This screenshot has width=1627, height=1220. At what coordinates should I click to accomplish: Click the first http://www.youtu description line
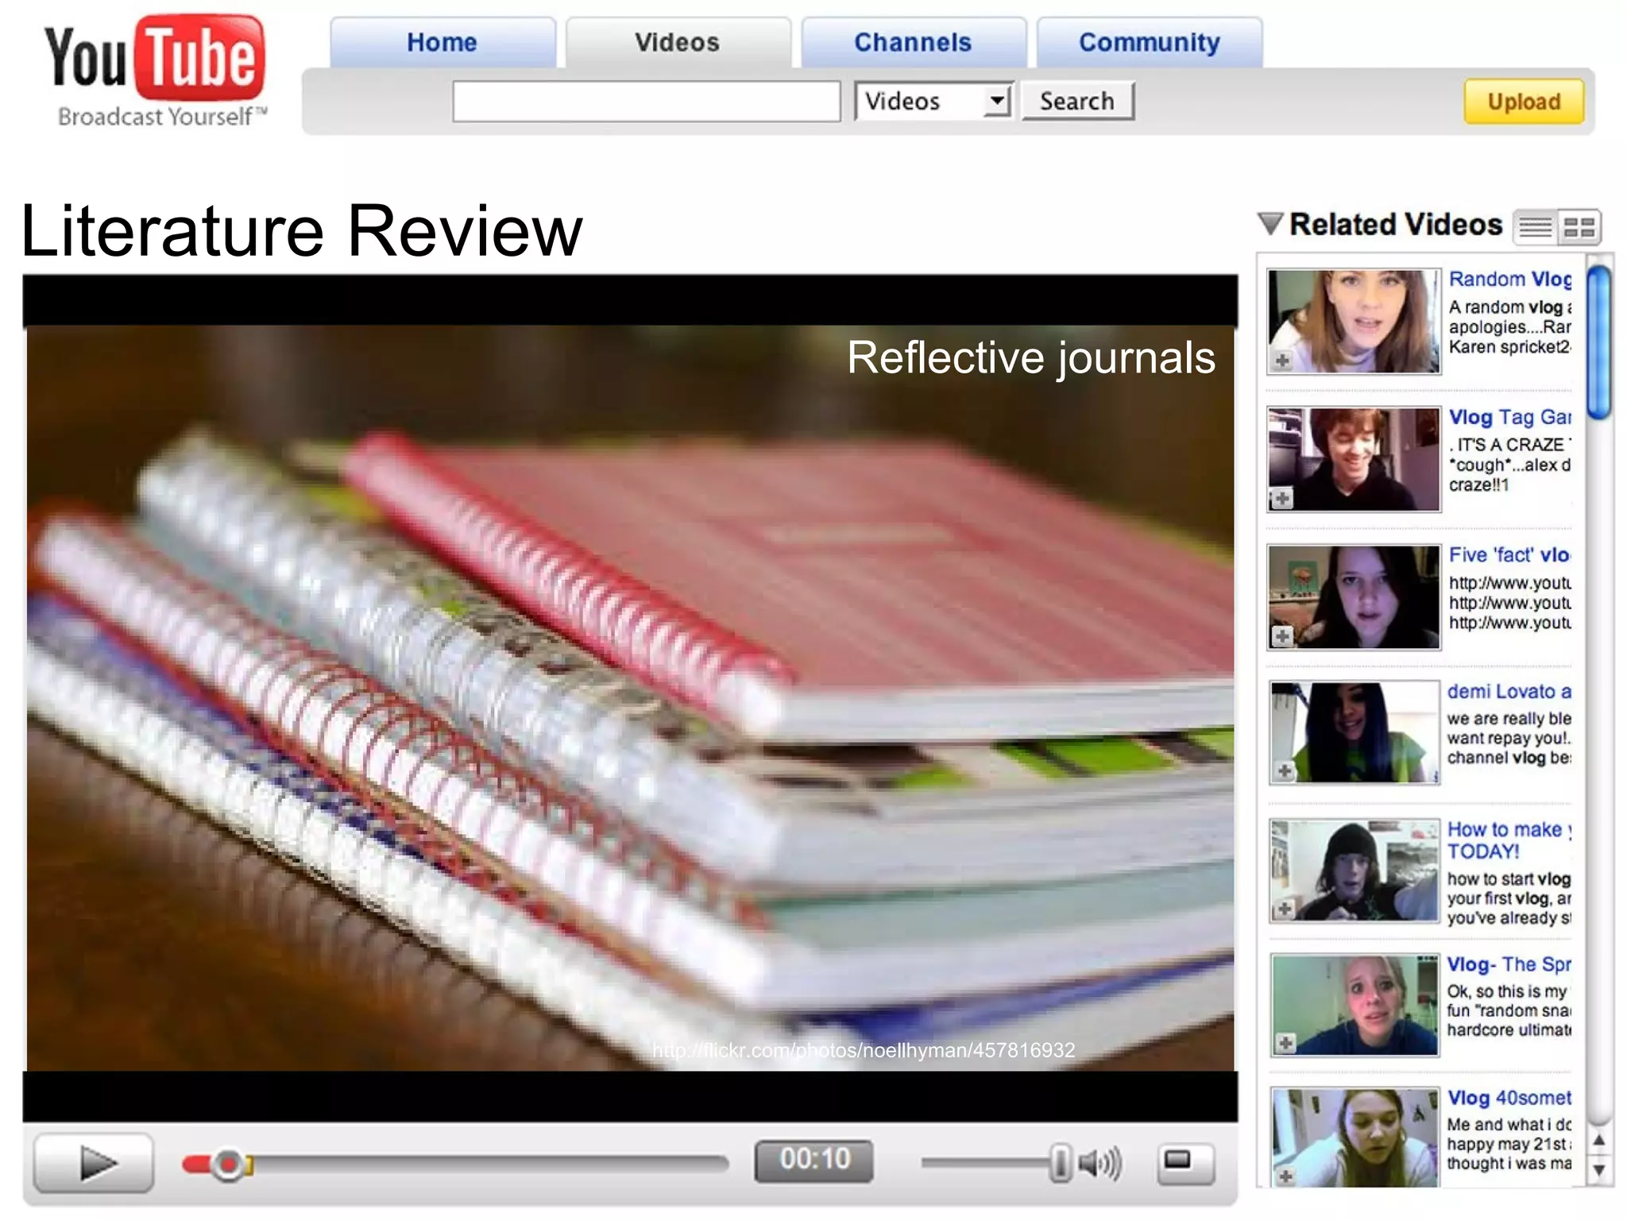tap(1509, 584)
